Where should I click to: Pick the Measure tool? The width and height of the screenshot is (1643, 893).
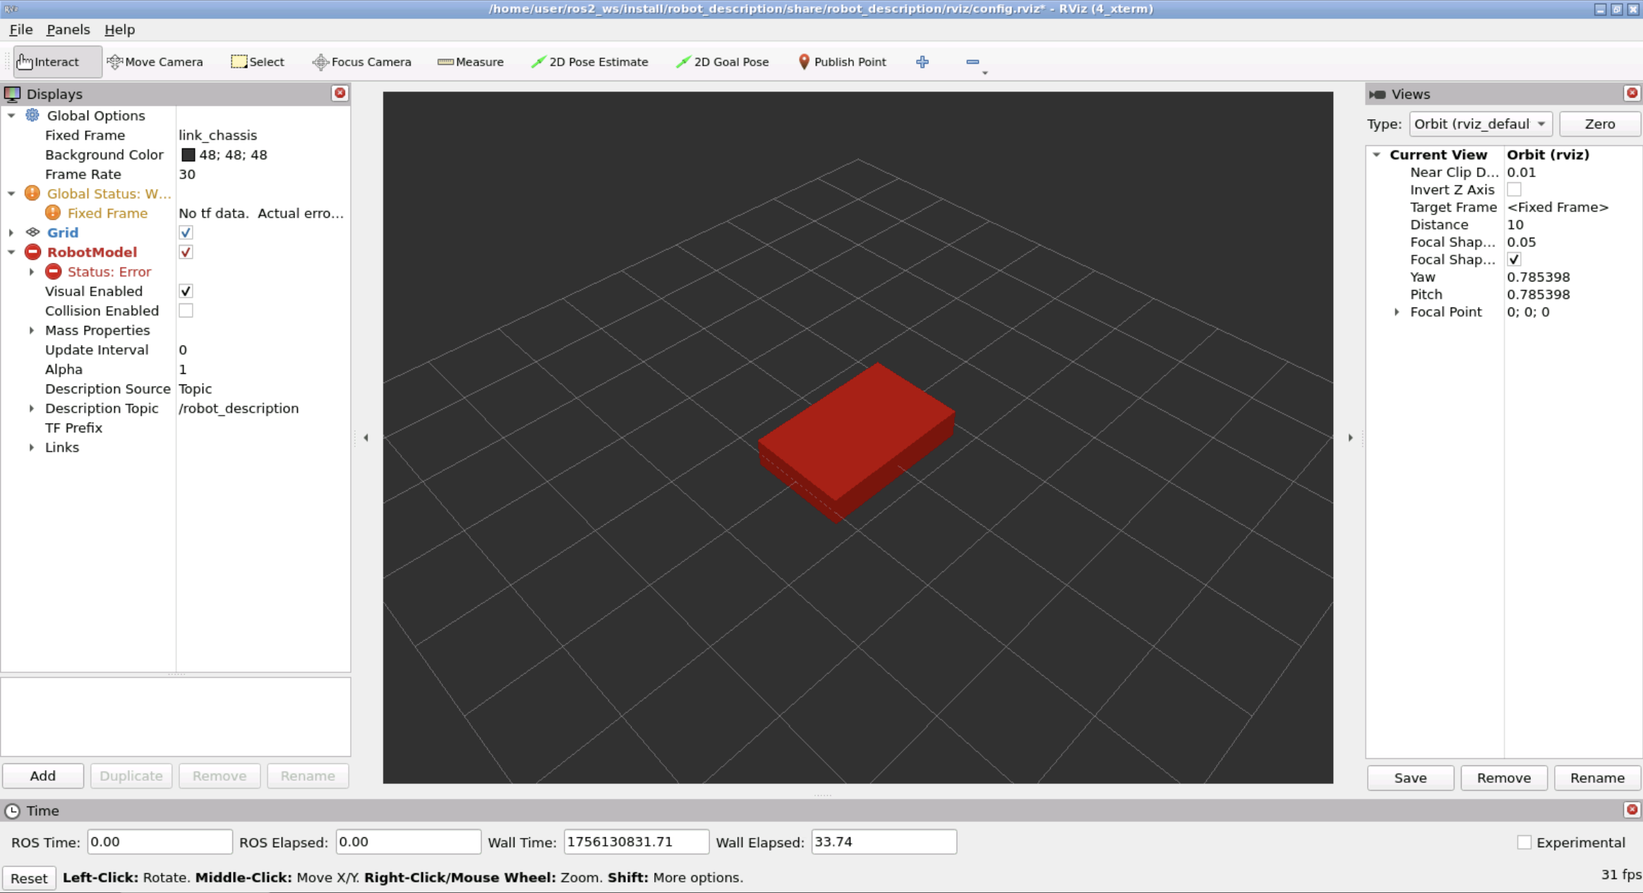coord(470,62)
